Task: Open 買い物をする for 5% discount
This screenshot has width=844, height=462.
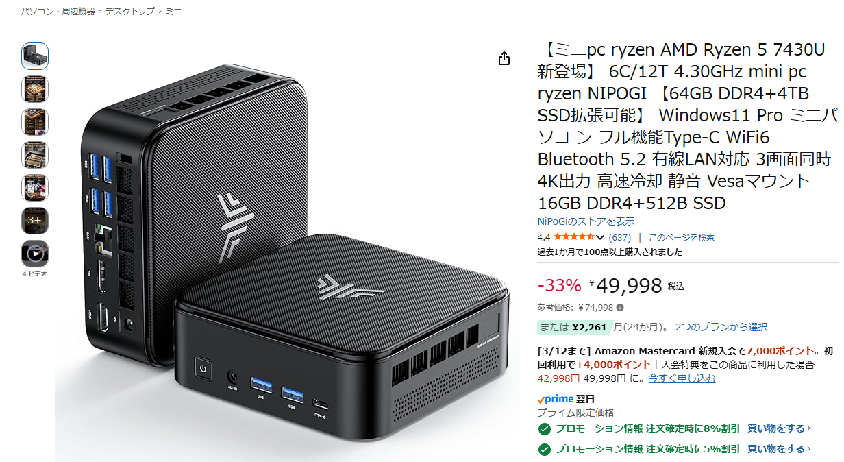Action: click(779, 449)
